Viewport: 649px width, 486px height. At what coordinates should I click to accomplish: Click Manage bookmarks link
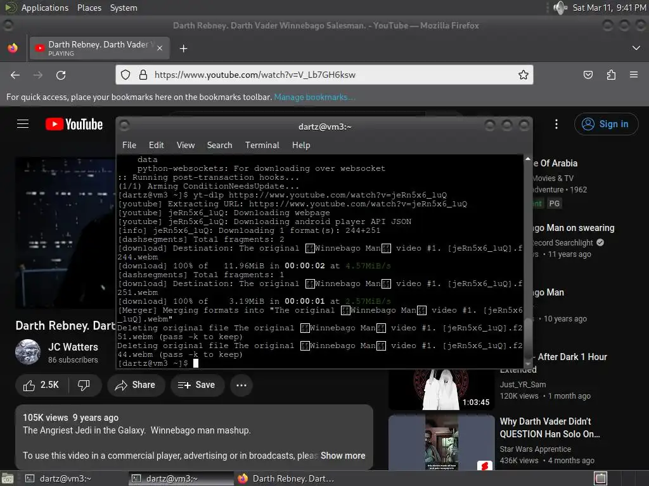click(314, 97)
